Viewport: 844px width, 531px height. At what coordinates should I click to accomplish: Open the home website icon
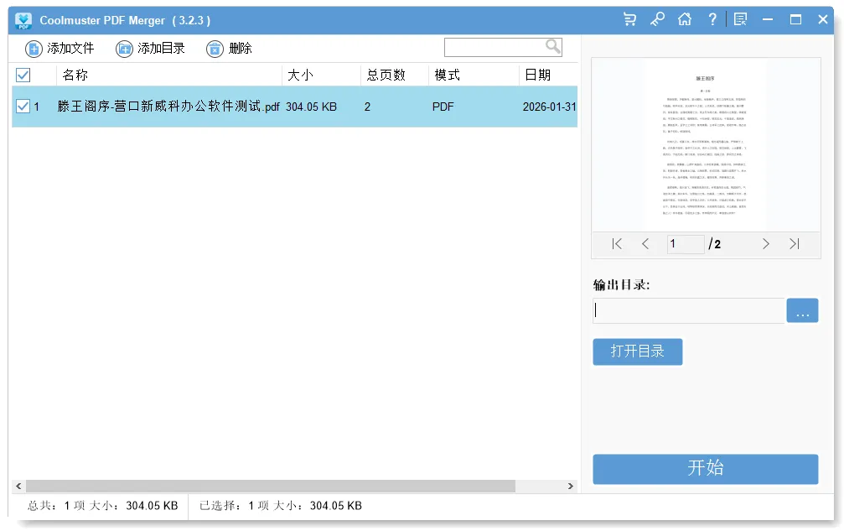(x=685, y=20)
